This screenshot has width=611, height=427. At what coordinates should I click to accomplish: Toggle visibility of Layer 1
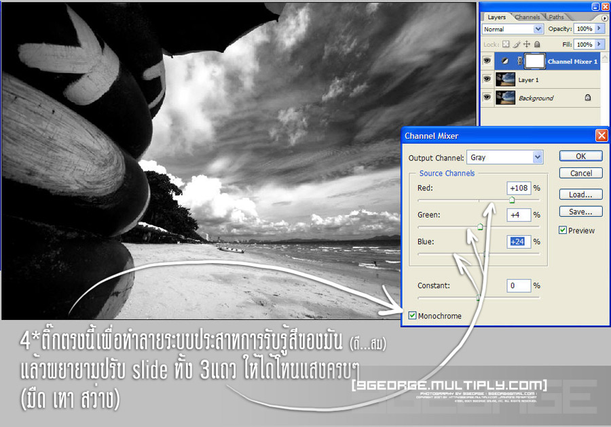click(487, 80)
